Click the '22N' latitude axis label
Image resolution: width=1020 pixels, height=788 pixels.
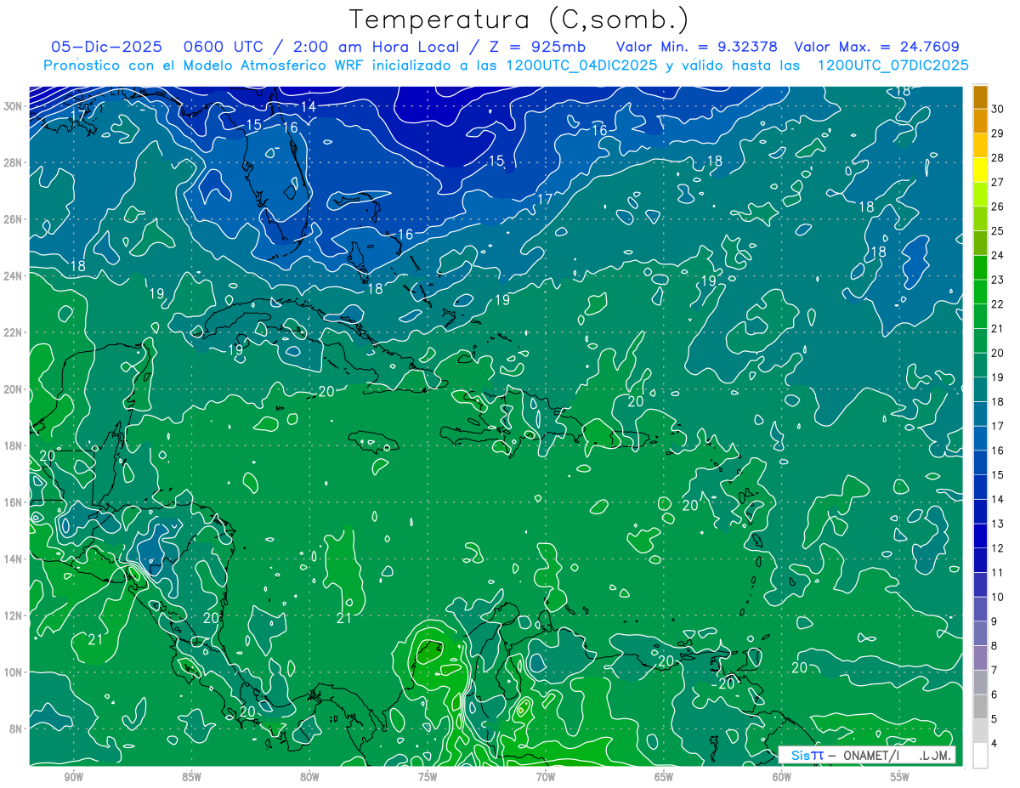click(14, 332)
